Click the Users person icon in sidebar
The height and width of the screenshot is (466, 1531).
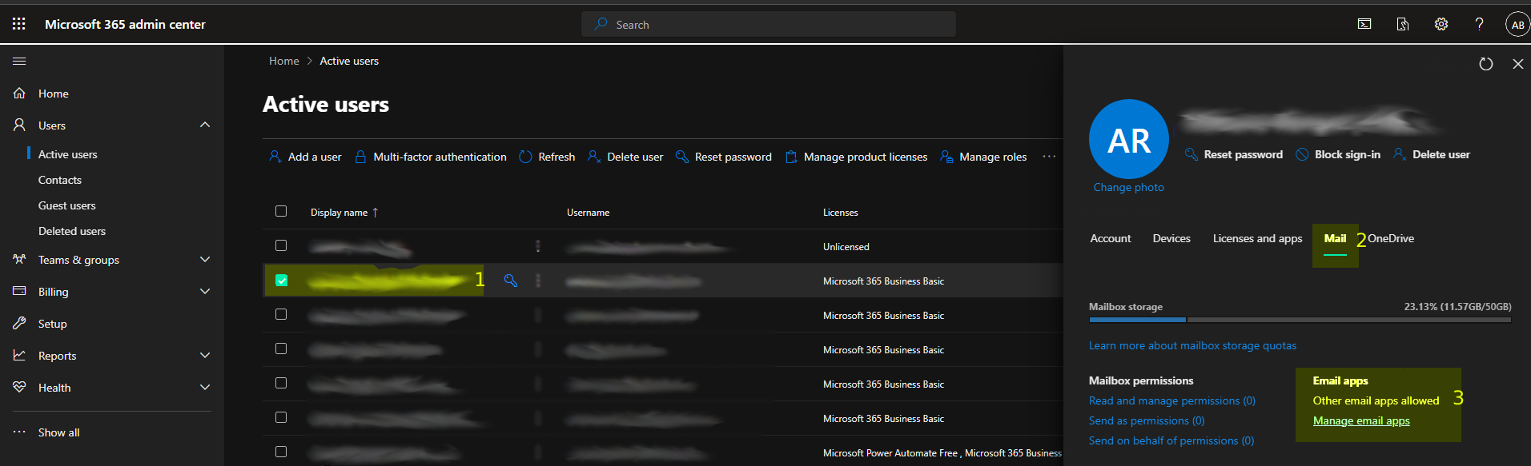[20, 125]
